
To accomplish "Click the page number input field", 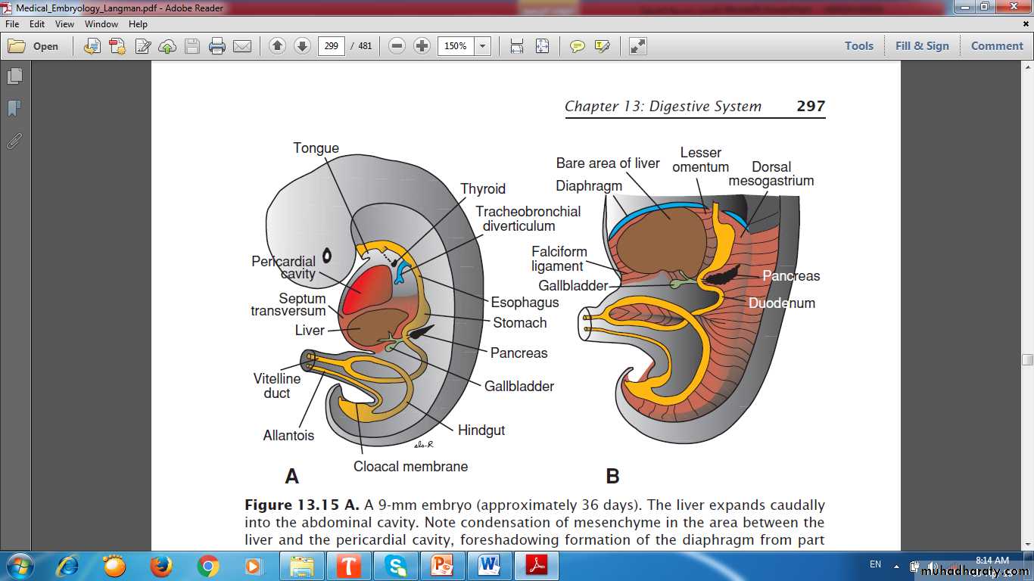I will tap(331, 46).
